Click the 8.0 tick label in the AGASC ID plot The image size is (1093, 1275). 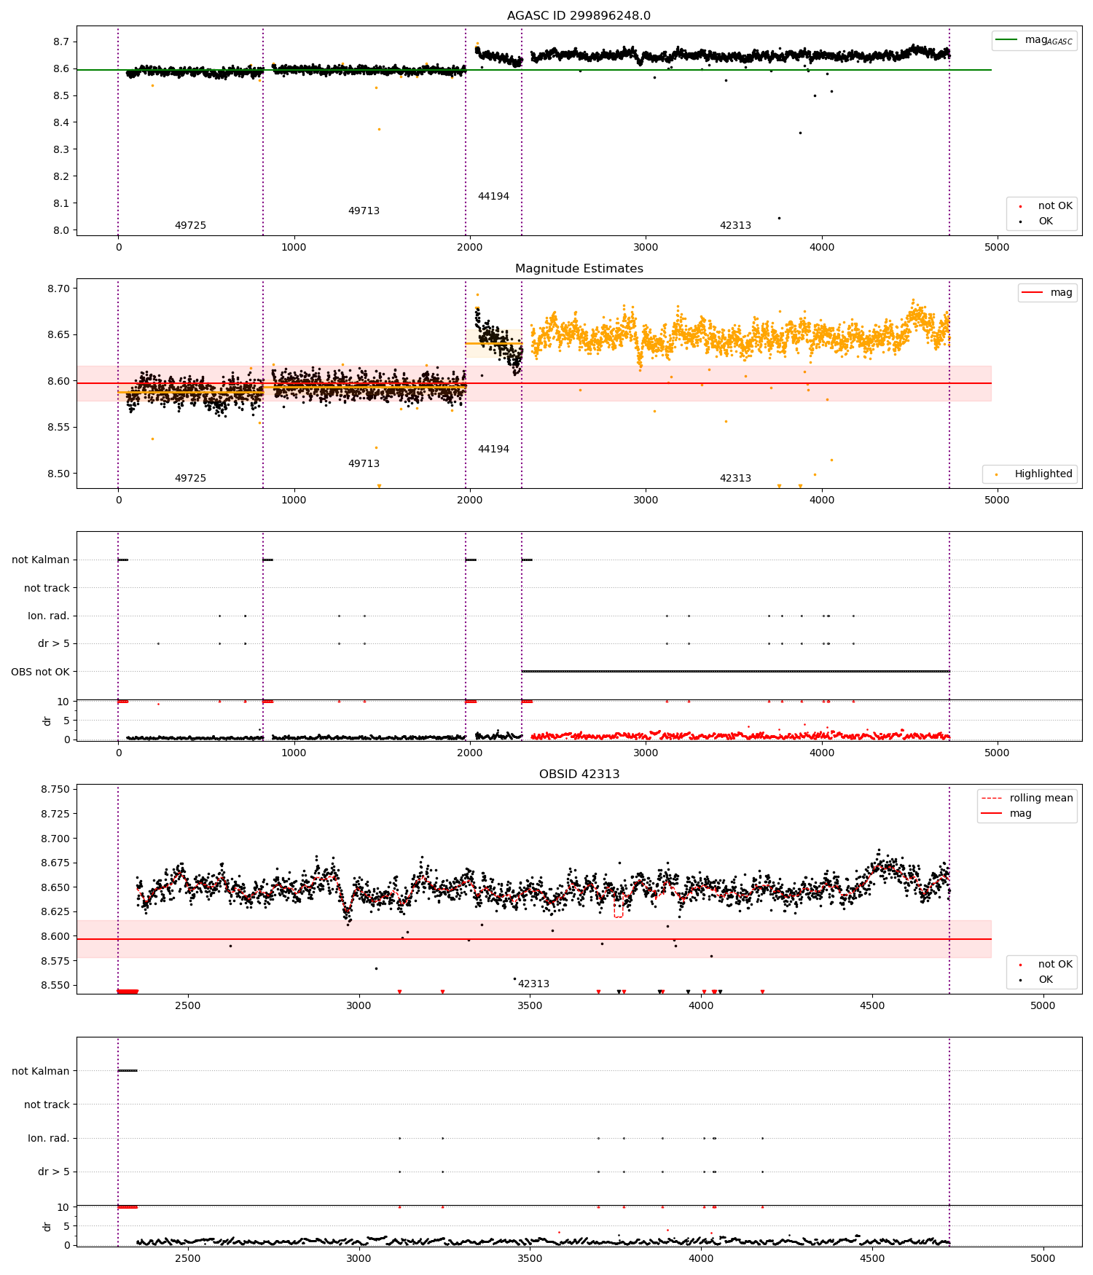[x=61, y=230]
